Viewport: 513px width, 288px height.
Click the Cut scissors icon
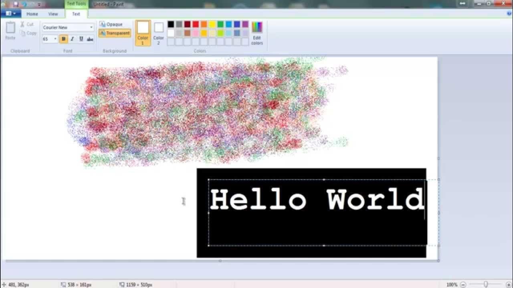coord(22,24)
